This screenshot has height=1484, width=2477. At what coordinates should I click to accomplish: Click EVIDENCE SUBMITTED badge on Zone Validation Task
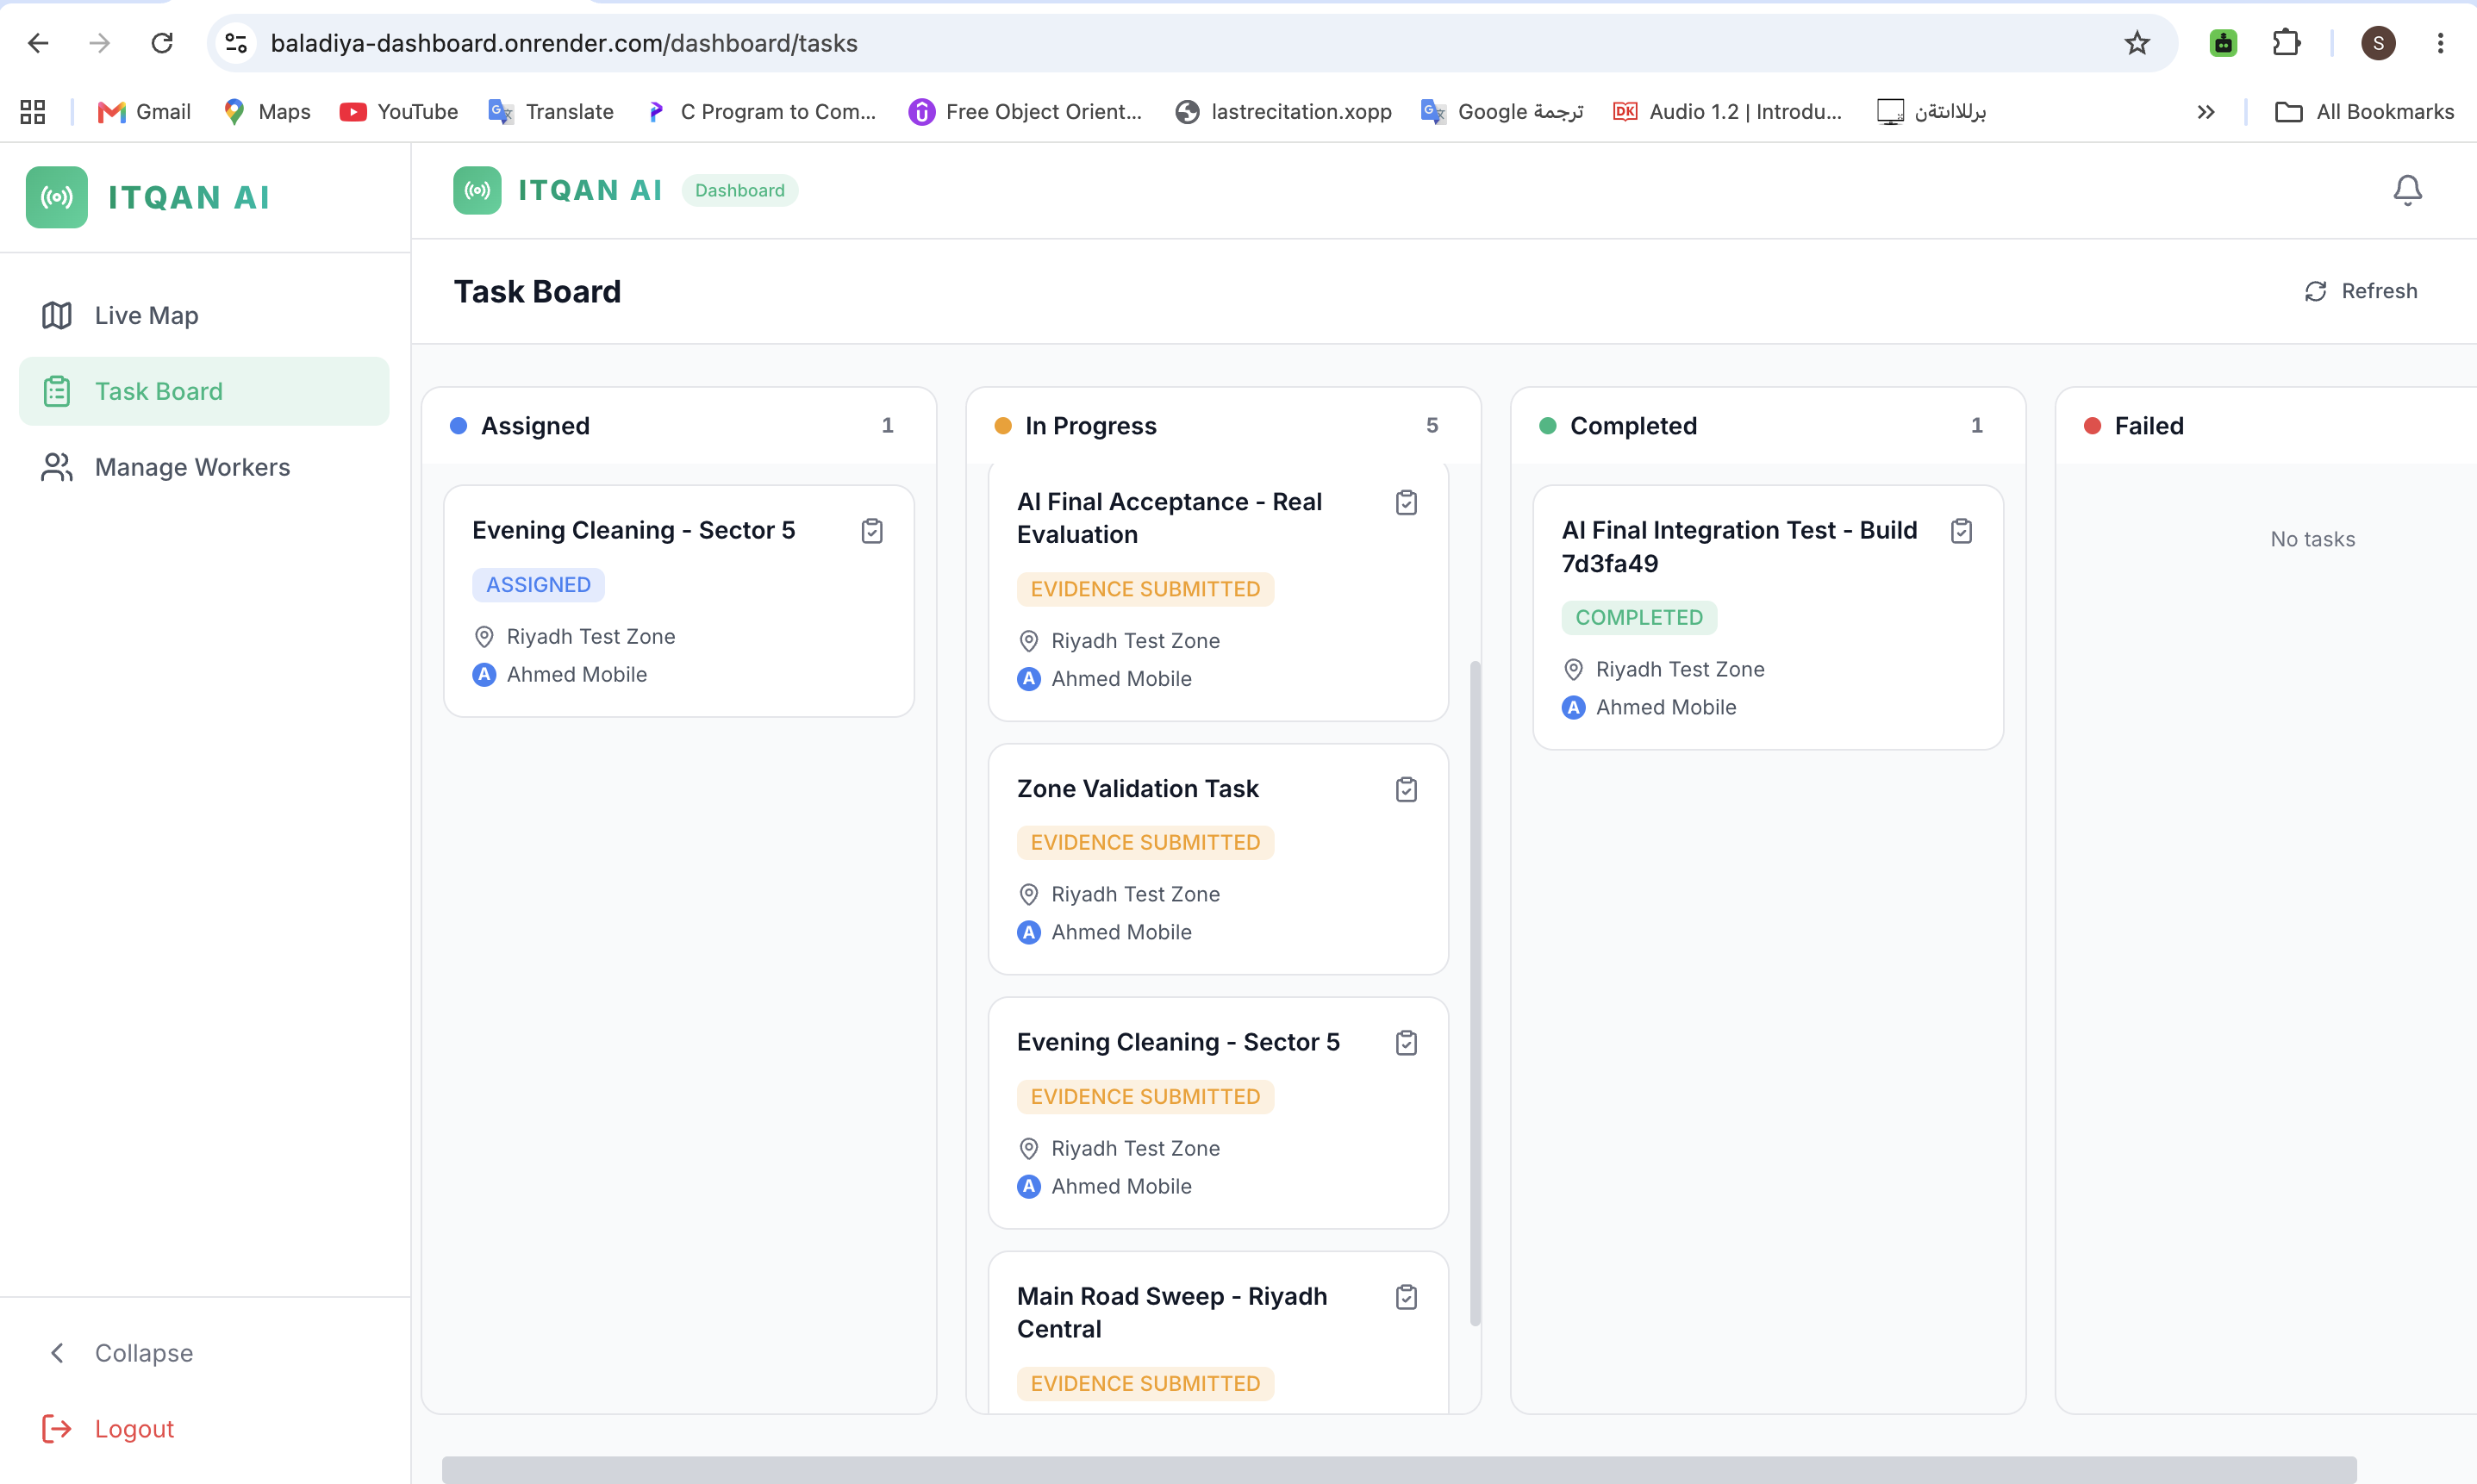click(x=1145, y=843)
